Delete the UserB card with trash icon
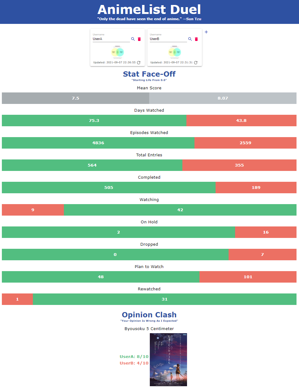299x389 pixels. 196,39
